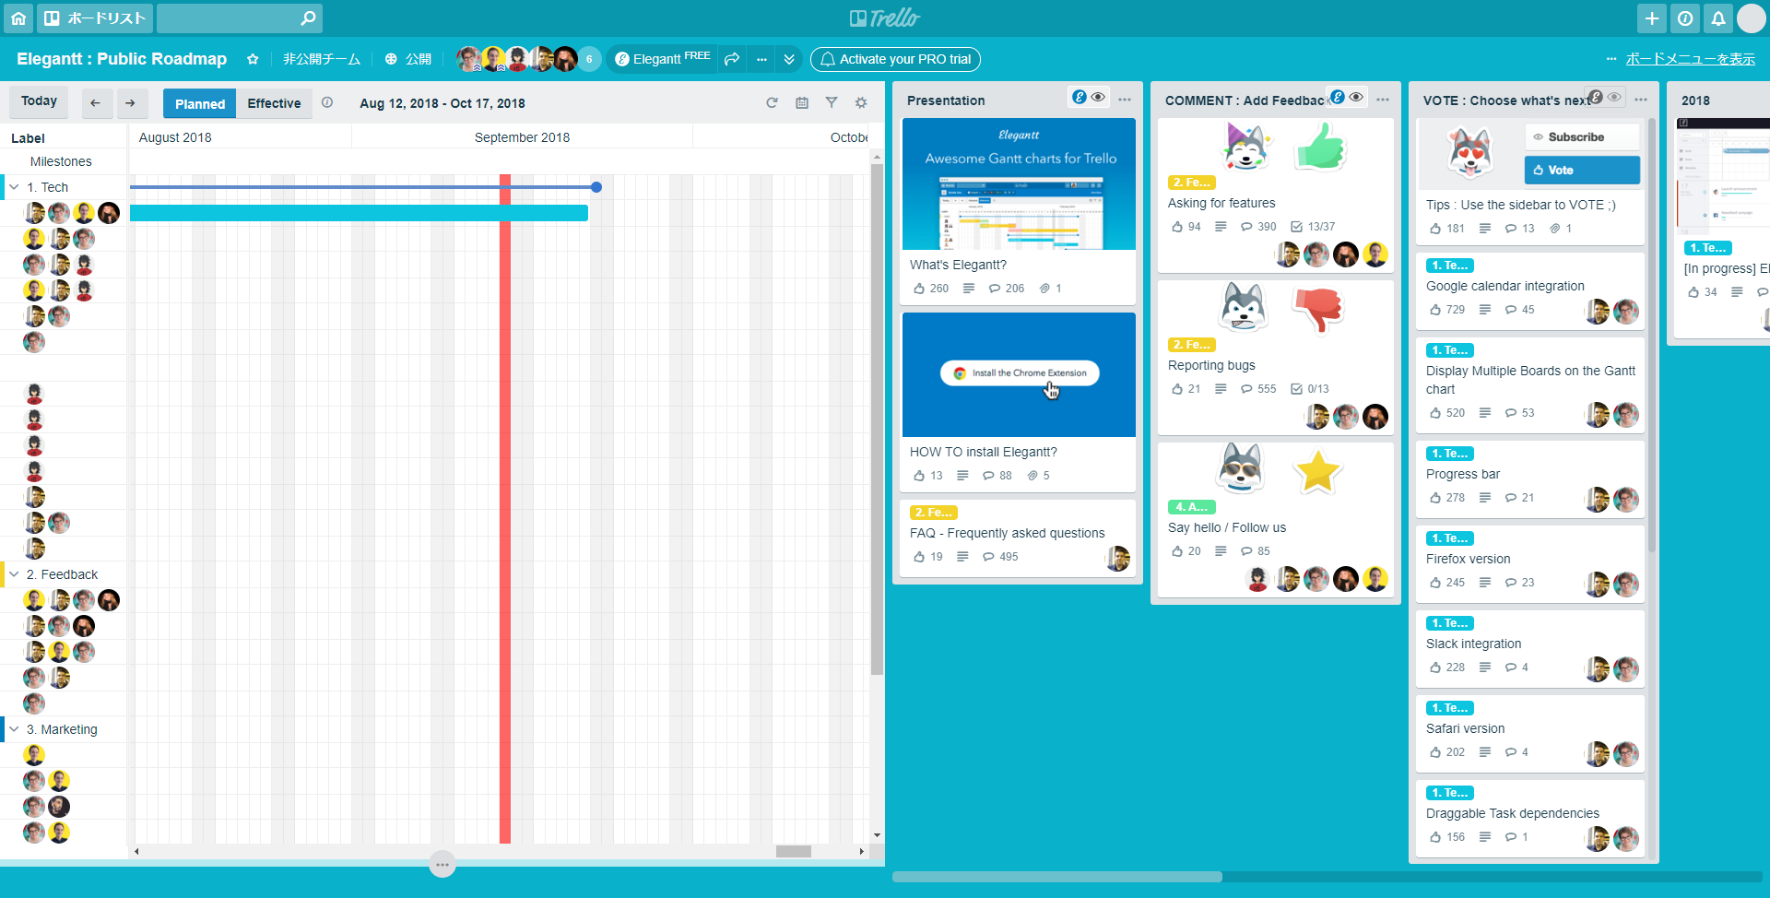This screenshot has height=898, width=1770.
Task: Open the COMMENT list menu
Action: [x=1383, y=100]
